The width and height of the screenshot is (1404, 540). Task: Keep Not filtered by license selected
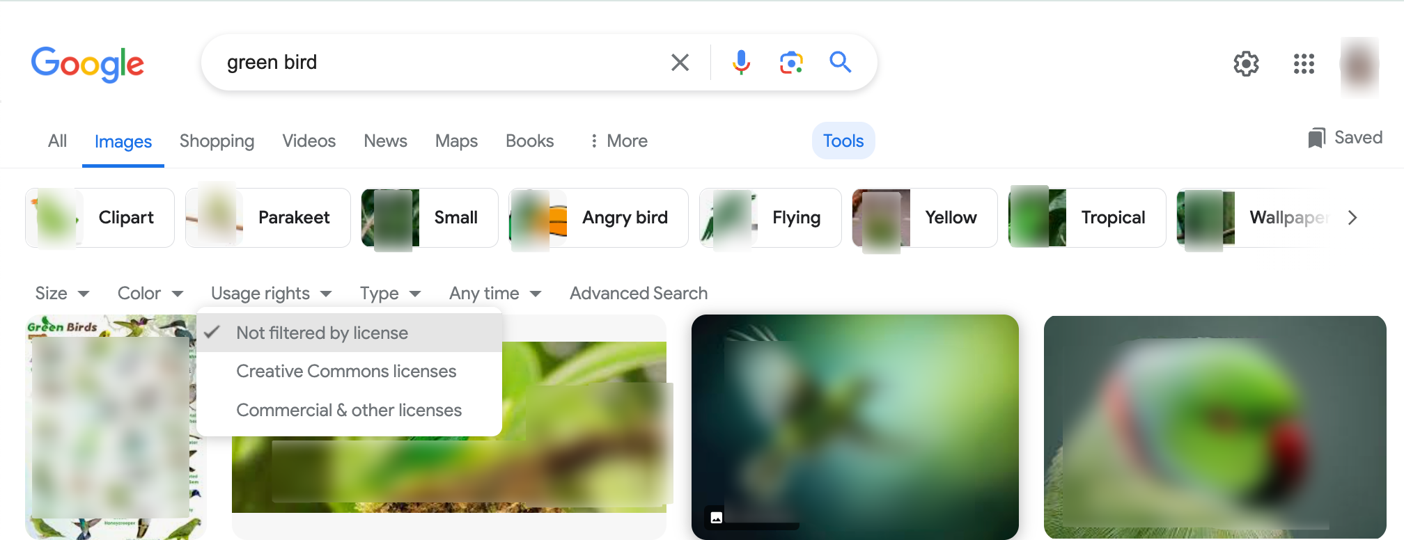coord(322,333)
